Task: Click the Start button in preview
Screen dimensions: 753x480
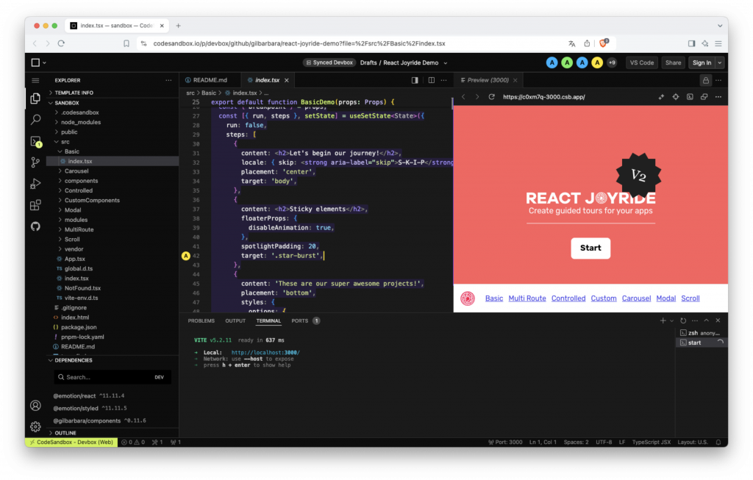Action: pyautogui.click(x=590, y=248)
